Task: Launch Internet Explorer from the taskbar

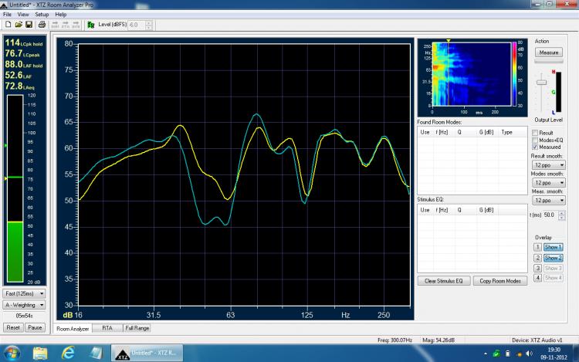Action: [68, 354]
